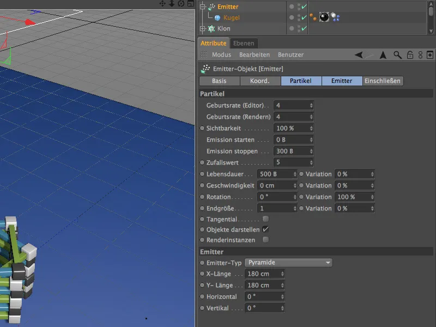Click the Geburtsrate (Rendern) stepper arrows
The height and width of the screenshot is (327, 436).
click(311, 117)
